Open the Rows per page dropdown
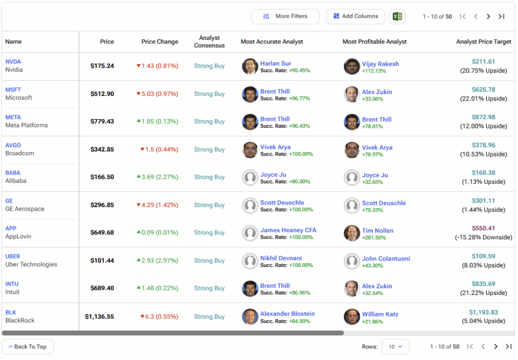This screenshot has height=360, width=518. 395,347
